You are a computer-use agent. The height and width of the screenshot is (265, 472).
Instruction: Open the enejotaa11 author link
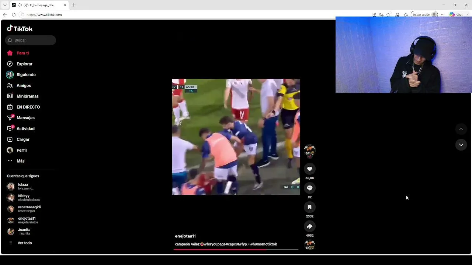click(185, 236)
